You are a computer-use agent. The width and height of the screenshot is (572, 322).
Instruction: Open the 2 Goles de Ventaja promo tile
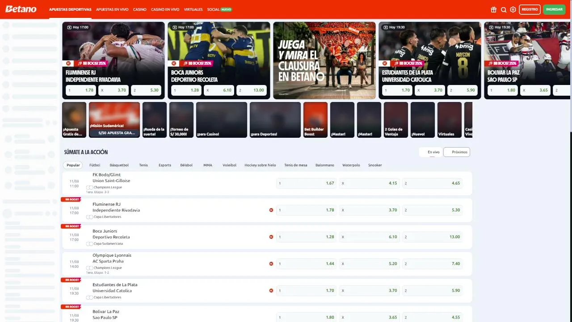pyautogui.click(x=396, y=120)
